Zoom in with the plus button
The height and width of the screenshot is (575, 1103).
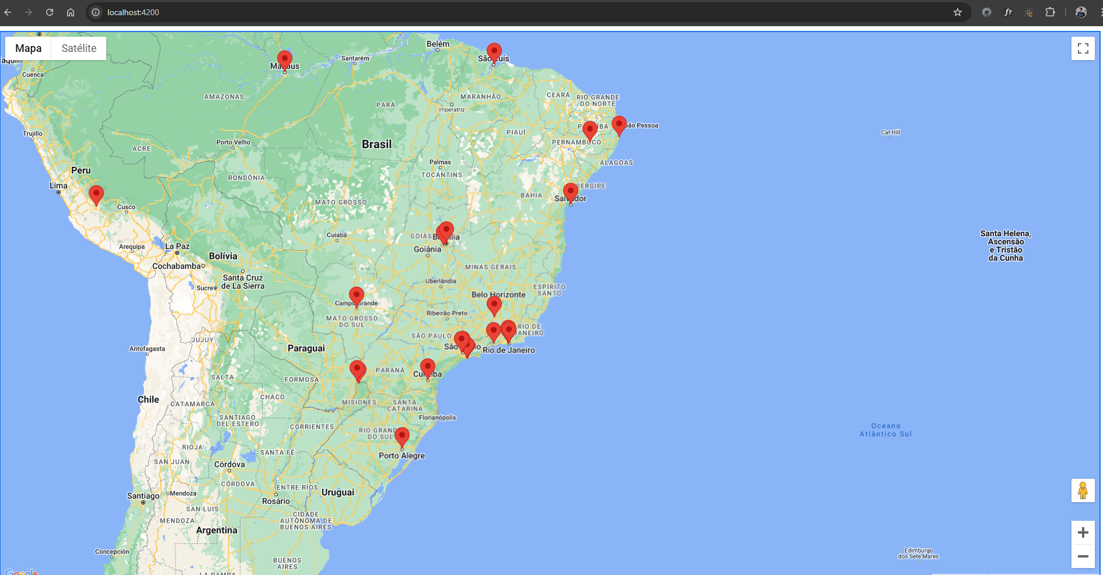(1083, 532)
